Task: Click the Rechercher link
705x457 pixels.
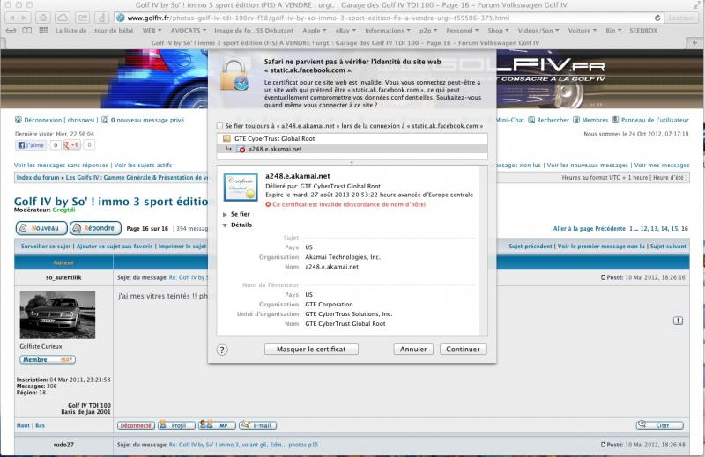Action: pyautogui.click(x=553, y=120)
